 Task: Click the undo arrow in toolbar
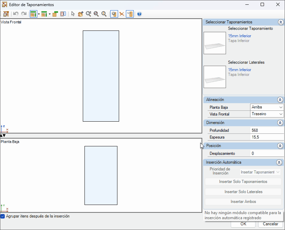click(x=16, y=14)
